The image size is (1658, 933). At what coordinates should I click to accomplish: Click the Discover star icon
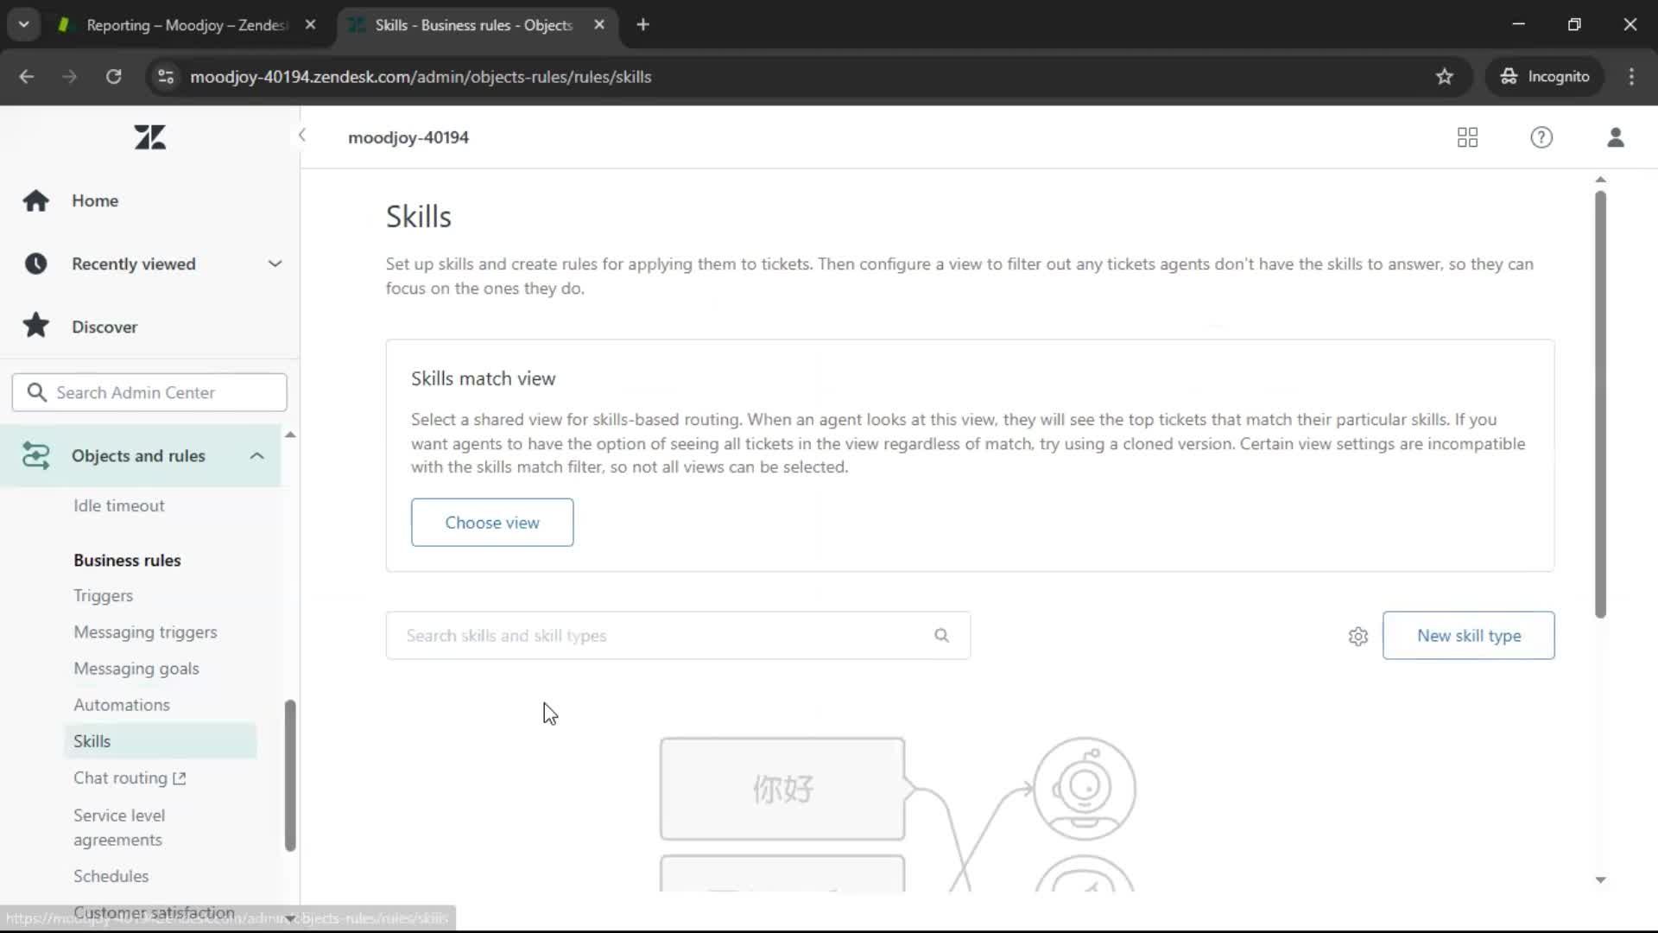point(35,326)
